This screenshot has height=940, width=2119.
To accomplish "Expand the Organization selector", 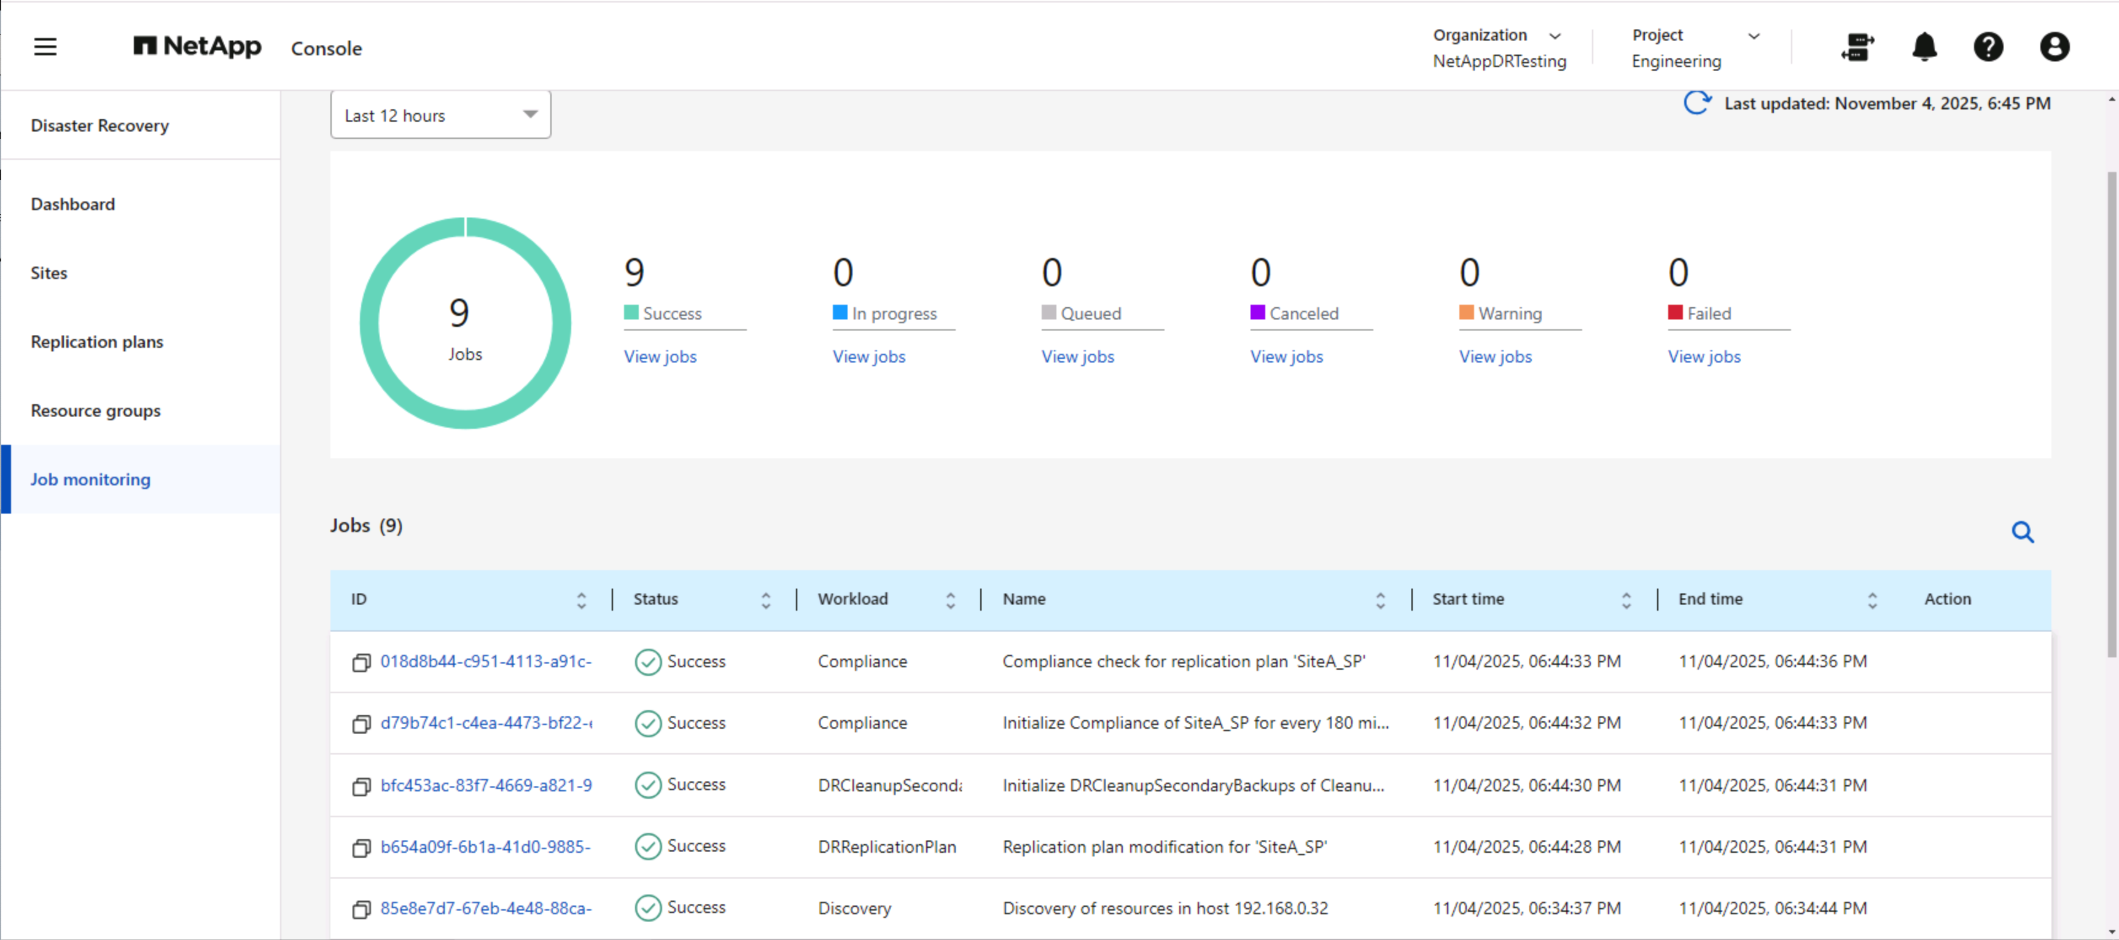I will (1555, 36).
